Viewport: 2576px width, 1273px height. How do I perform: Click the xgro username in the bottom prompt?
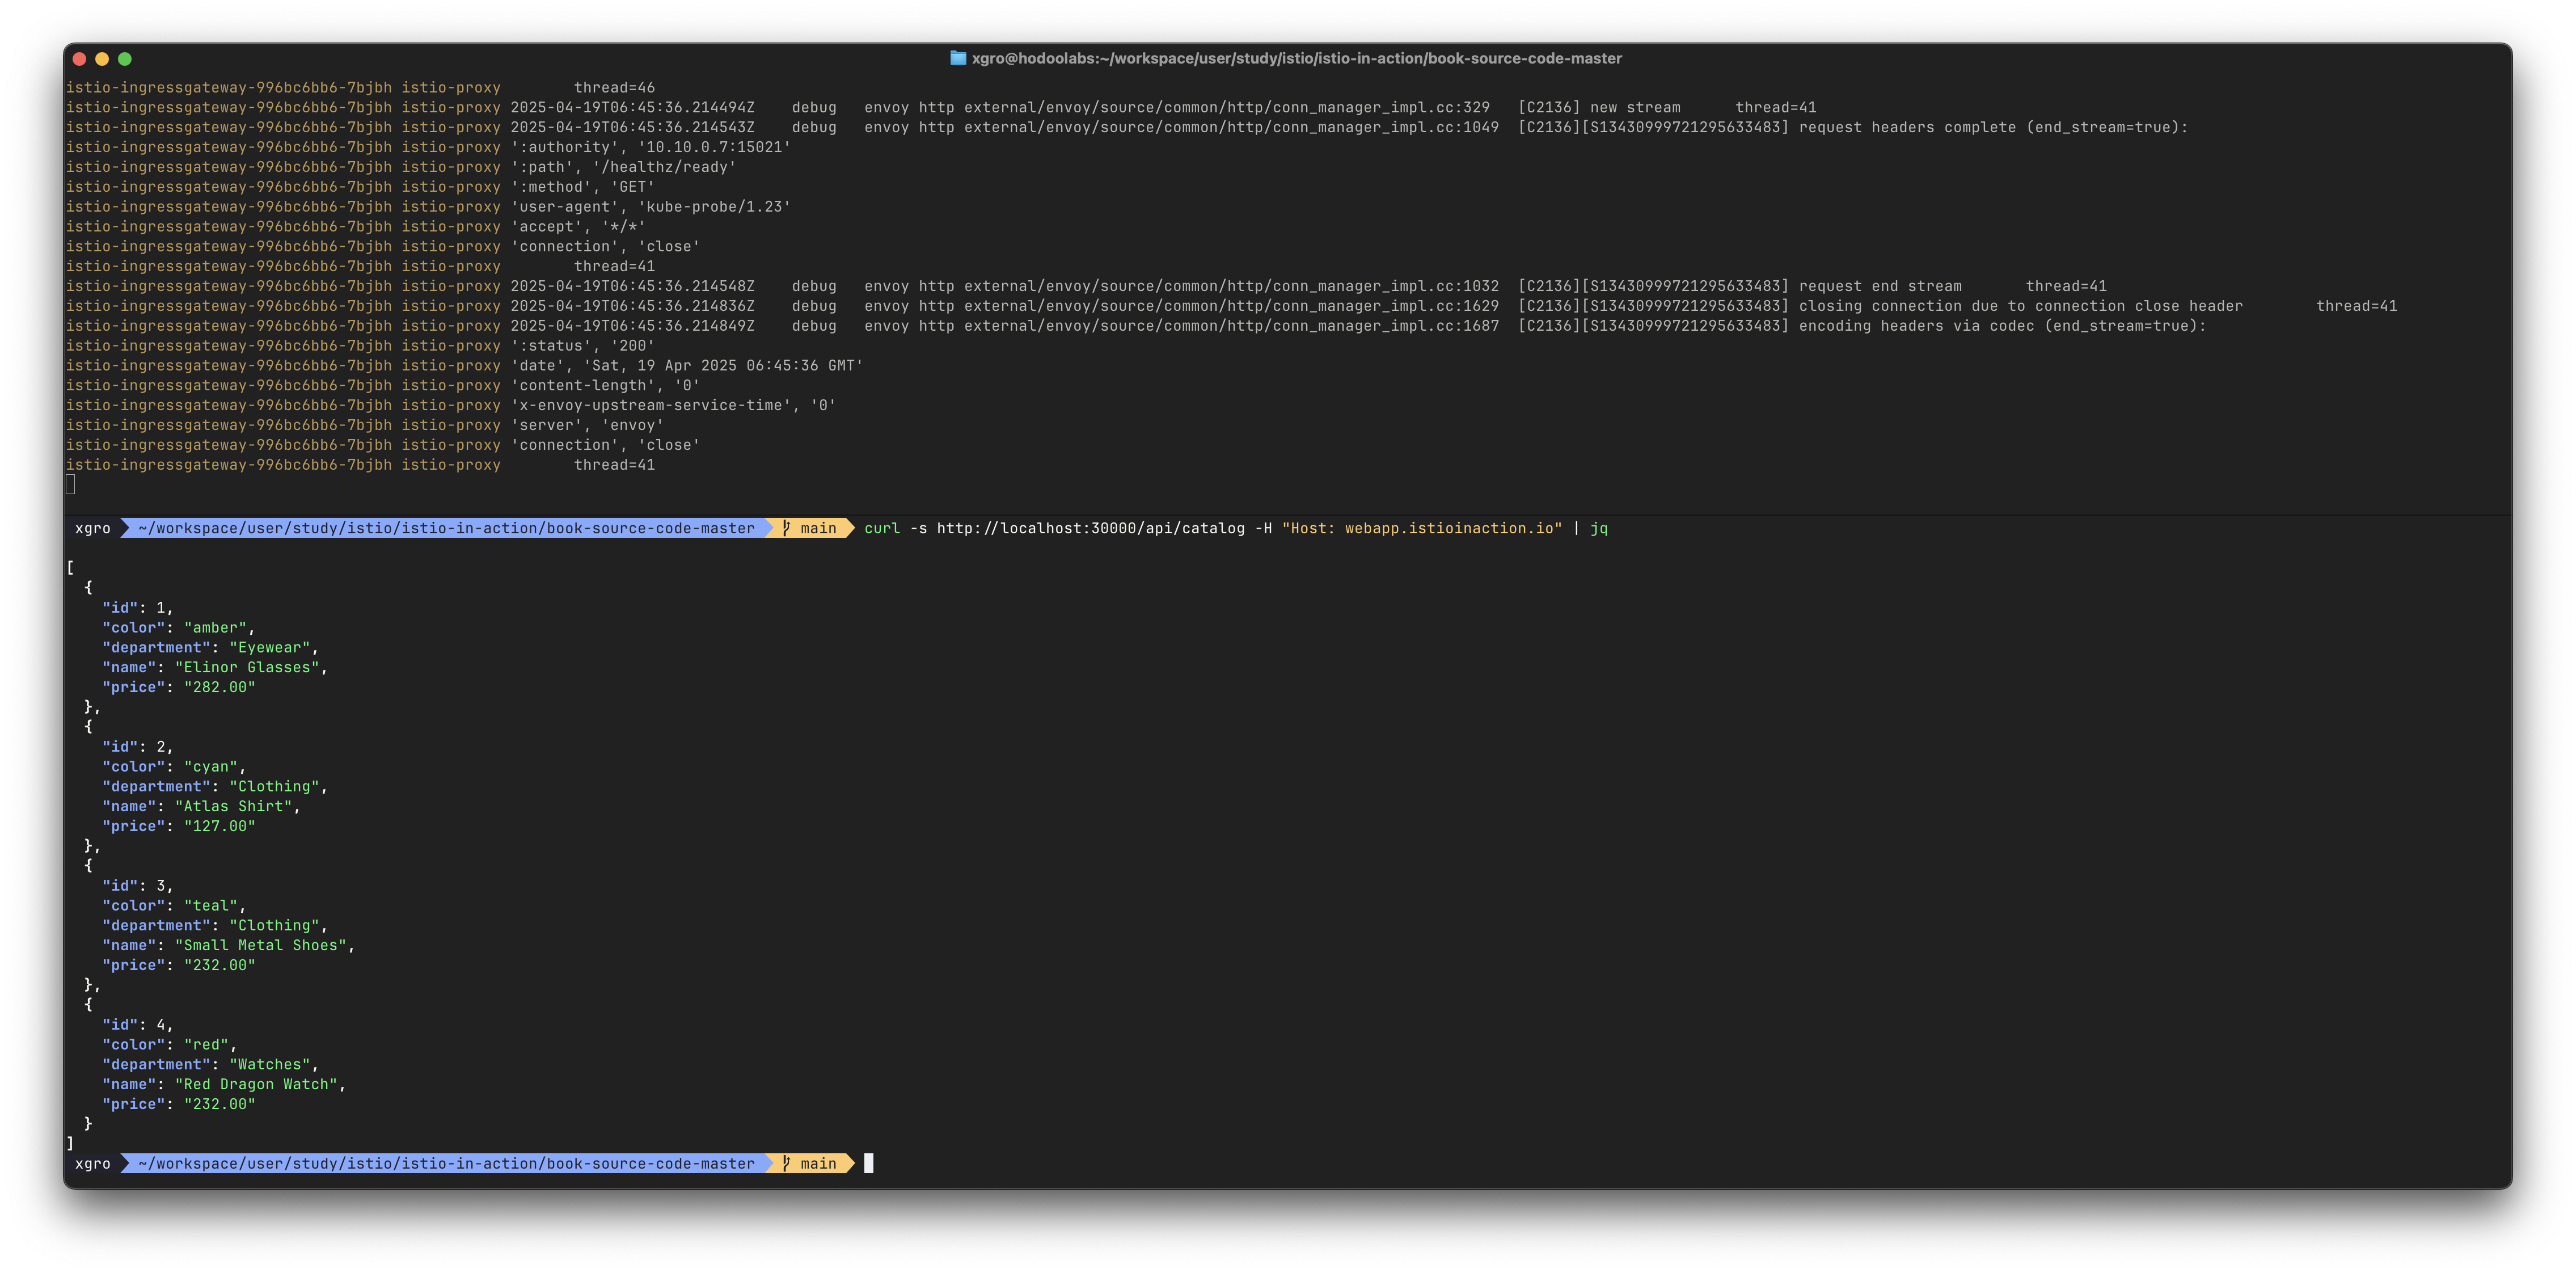(93, 1163)
